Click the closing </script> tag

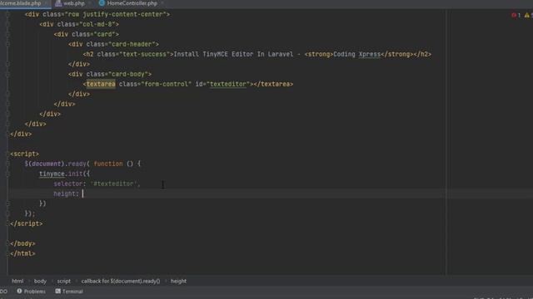tap(26, 223)
